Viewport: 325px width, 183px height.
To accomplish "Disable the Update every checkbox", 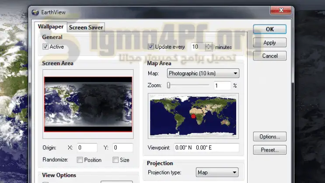I will coord(150,46).
